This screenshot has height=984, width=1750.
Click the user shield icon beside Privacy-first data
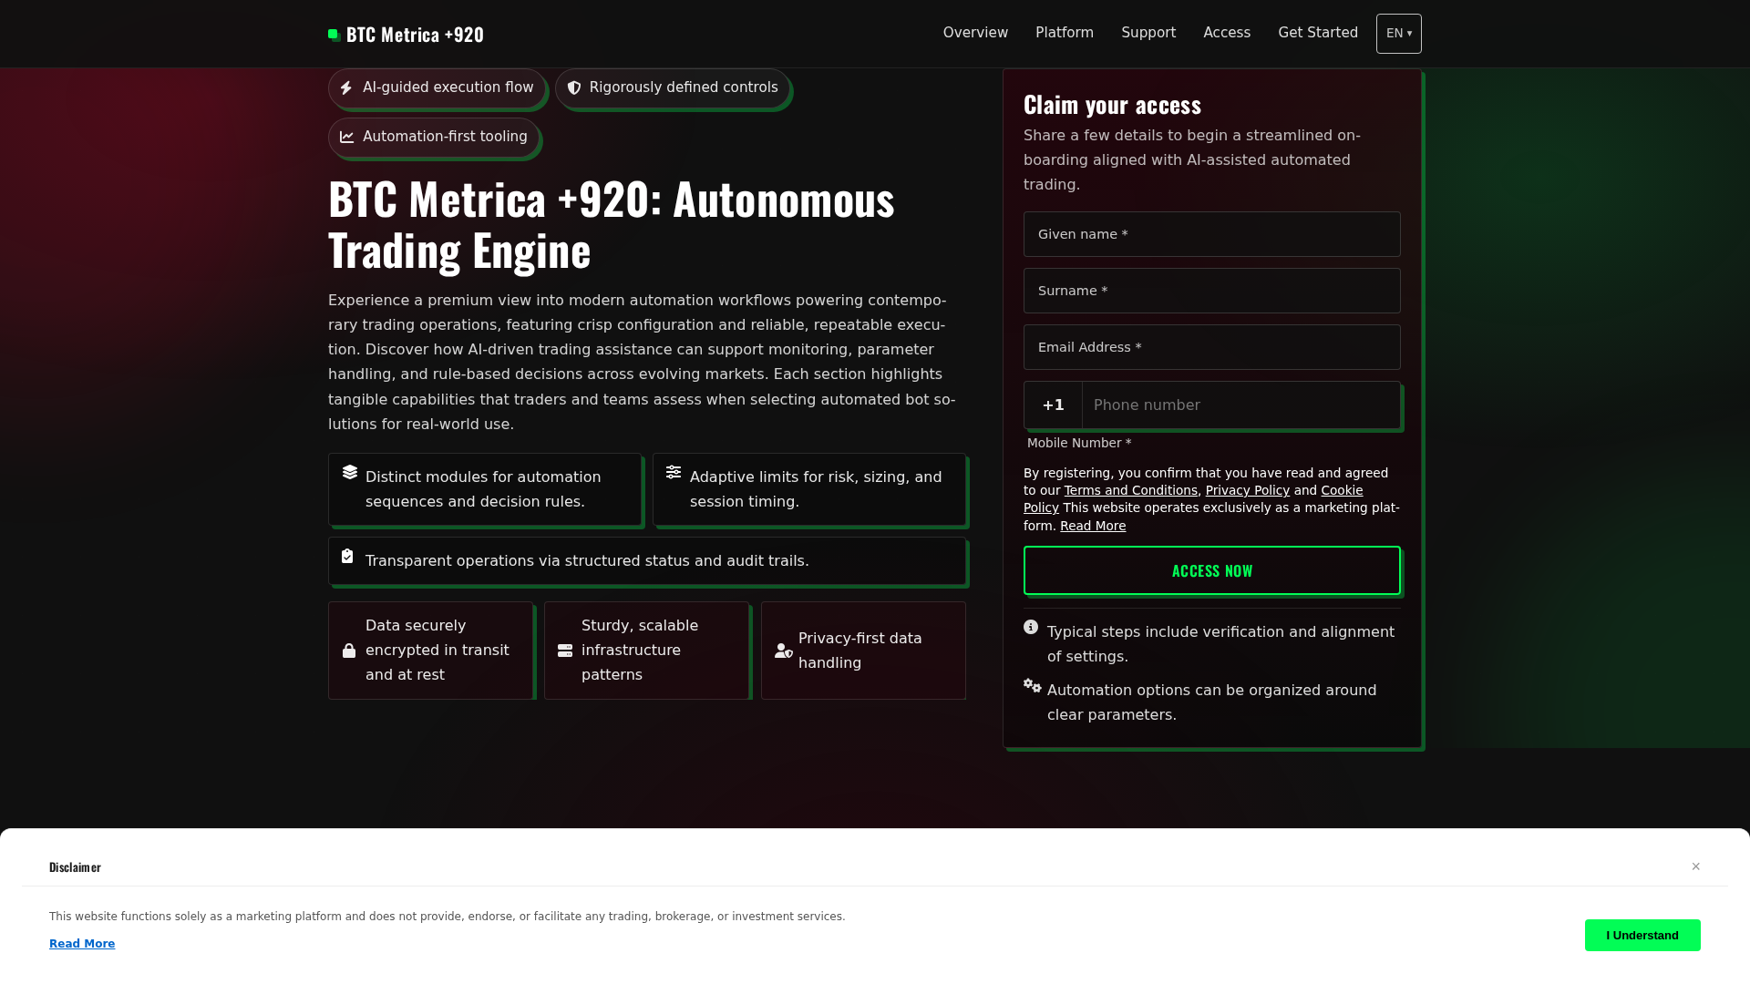[784, 651]
